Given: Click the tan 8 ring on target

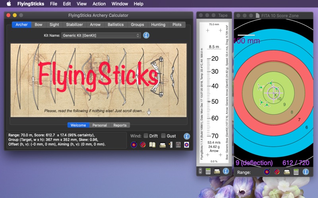Looking at the screenshot, I should [x=292, y=112].
